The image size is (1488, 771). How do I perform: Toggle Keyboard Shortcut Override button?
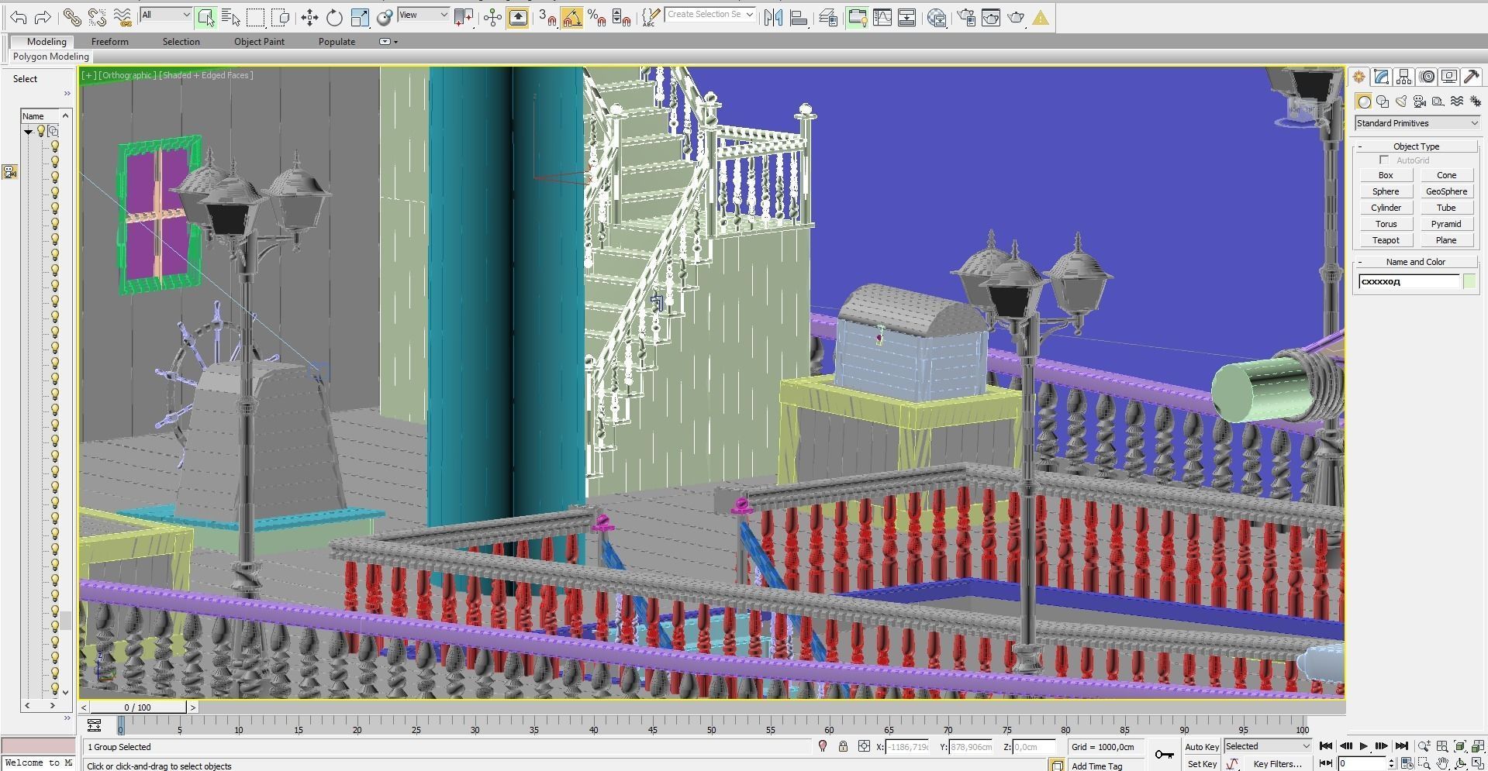pyautogui.click(x=518, y=17)
